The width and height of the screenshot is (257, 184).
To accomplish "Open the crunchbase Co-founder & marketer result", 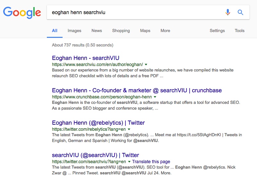I will (x=137, y=90).
